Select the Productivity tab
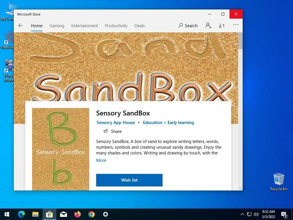The width and height of the screenshot is (293, 220). pyautogui.click(x=116, y=25)
